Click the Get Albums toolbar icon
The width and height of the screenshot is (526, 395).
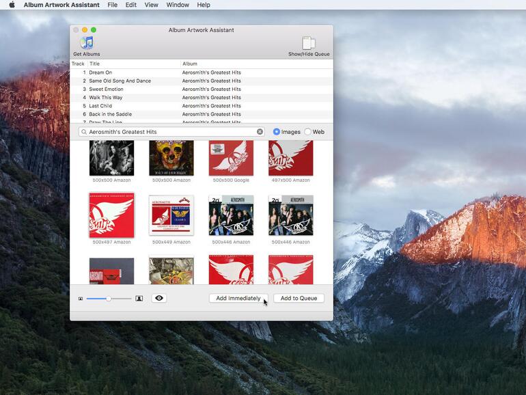pos(87,44)
